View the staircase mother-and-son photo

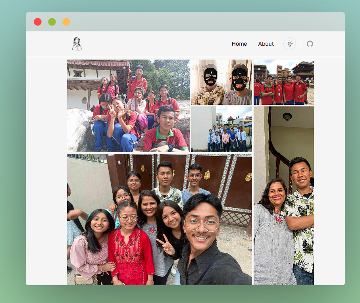[x=283, y=195]
